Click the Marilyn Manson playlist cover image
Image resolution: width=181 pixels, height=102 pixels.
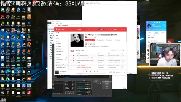click(x=77, y=40)
